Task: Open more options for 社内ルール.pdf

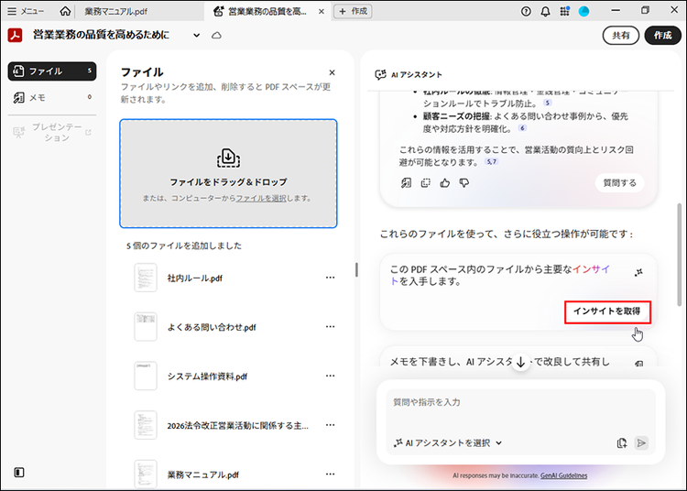Action: pyautogui.click(x=331, y=278)
